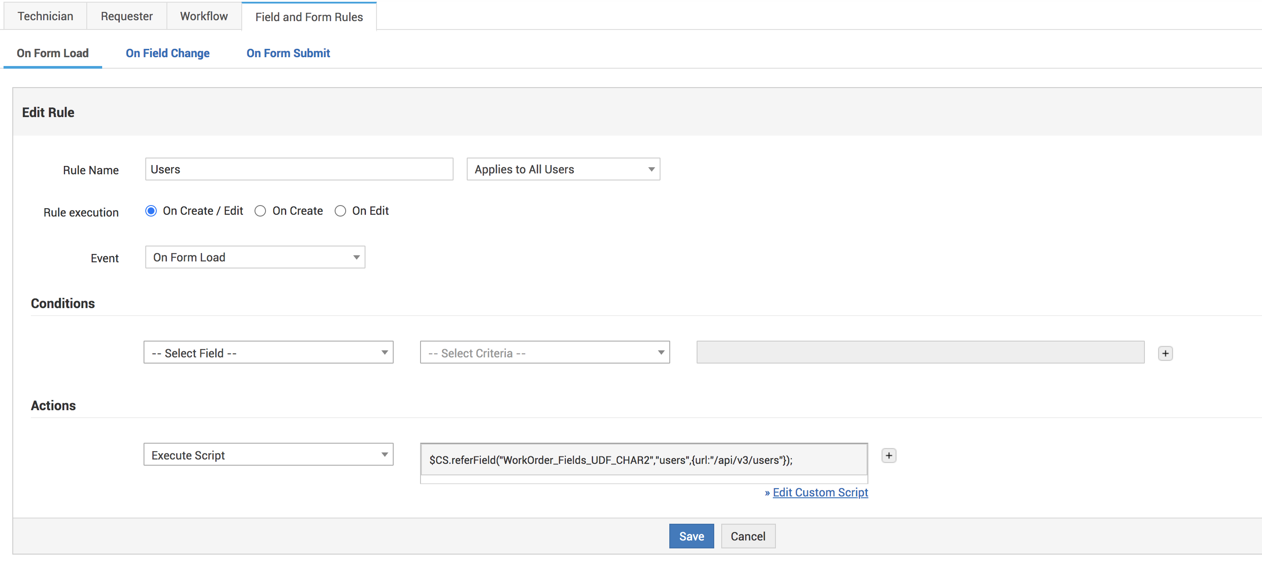Choose the On Create radio option

(260, 210)
